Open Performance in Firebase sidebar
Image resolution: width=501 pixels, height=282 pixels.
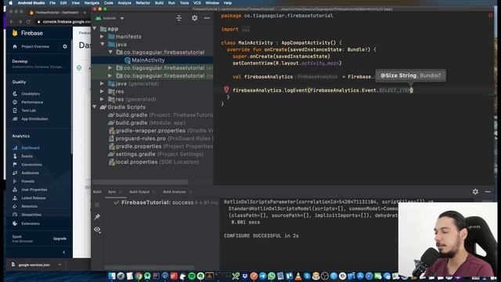click(x=32, y=102)
